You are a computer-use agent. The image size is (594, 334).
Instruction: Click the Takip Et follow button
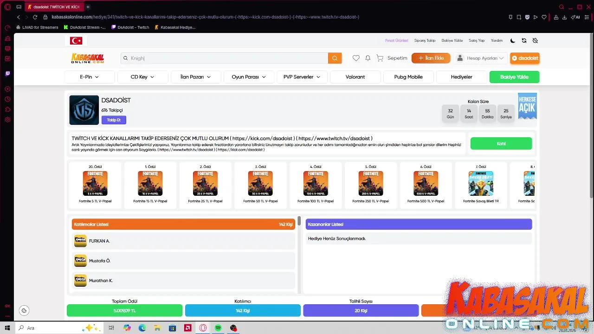(114, 120)
